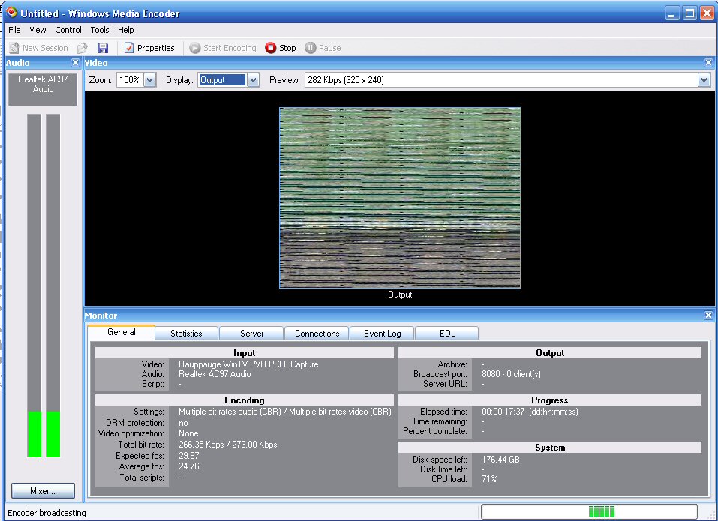Click the Encoding section header
718x521 pixels.
pyautogui.click(x=245, y=400)
